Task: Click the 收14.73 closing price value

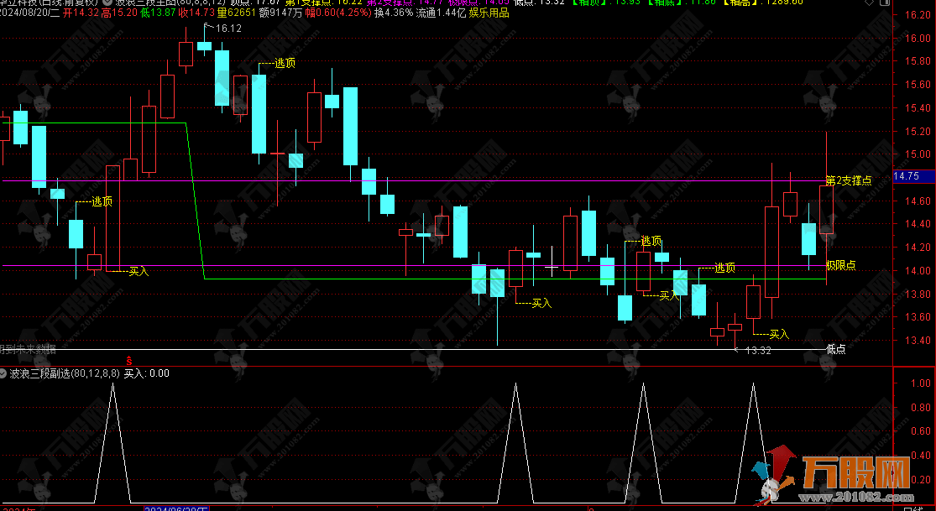Action: (196, 13)
